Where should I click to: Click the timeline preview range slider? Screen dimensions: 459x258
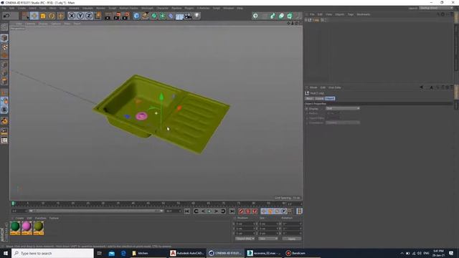[x=96, y=211]
